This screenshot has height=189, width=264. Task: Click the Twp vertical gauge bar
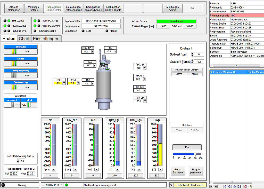[x=160, y=145]
